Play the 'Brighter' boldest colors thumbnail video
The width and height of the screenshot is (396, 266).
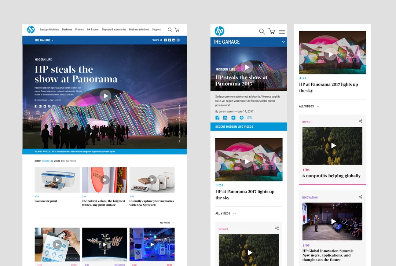pos(104,180)
